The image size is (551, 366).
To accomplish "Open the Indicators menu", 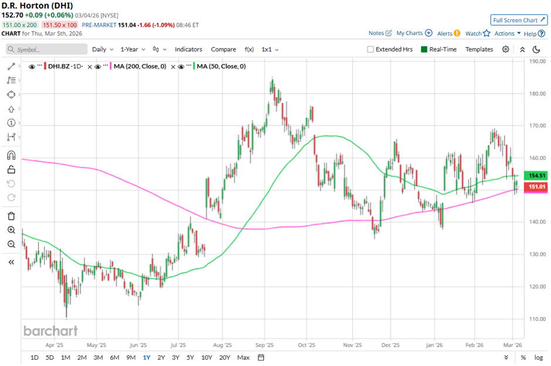I will (x=188, y=49).
